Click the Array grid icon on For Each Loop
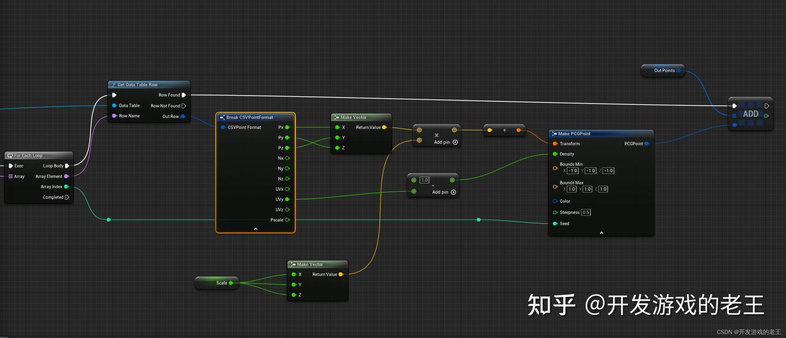 point(12,176)
